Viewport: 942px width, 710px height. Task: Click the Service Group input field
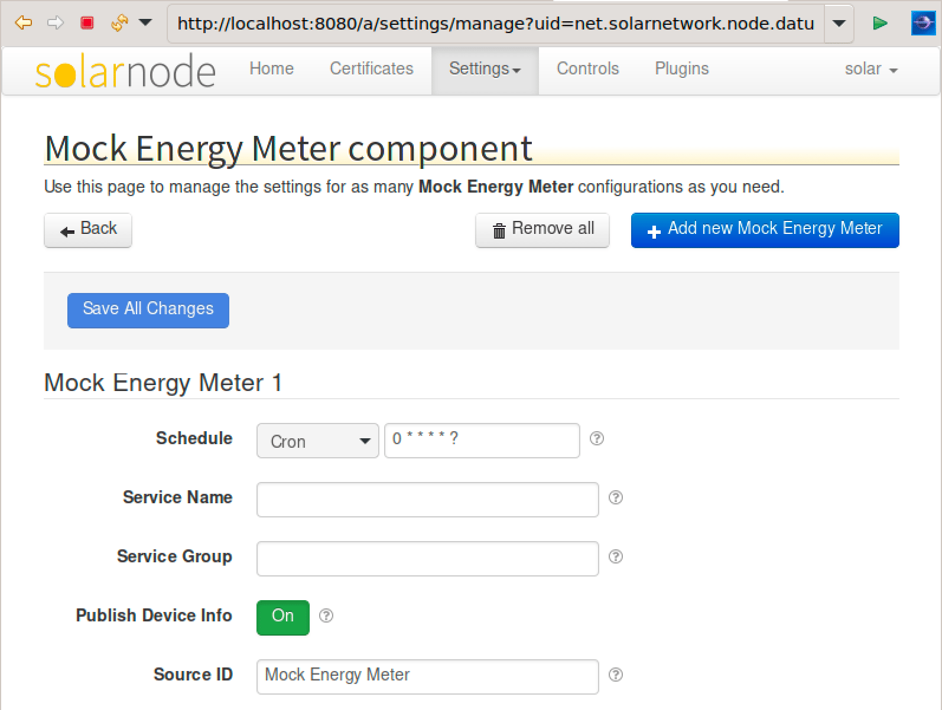point(428,559)
